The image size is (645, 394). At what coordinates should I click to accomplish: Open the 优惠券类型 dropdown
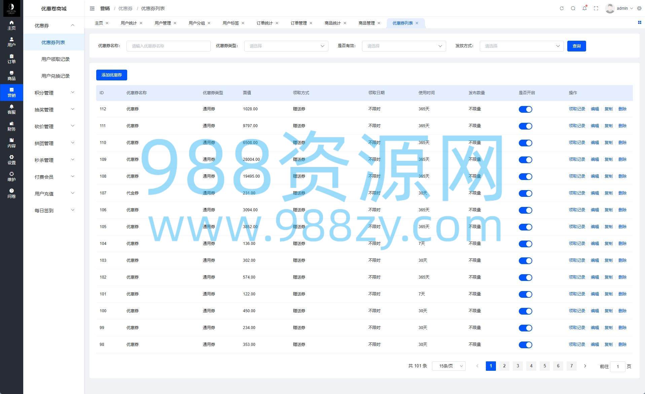click(x=286, y=46)
